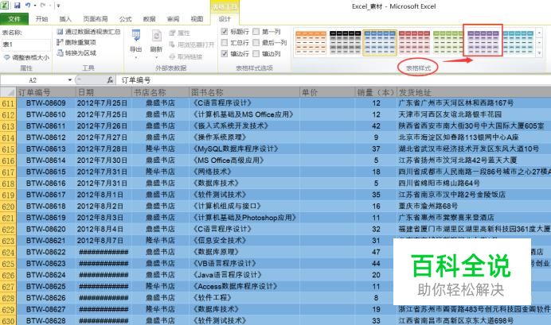This screenshot has width=551, height=325.
Task: Switch to the Data (数据) tab
Action: coord(150,19)
